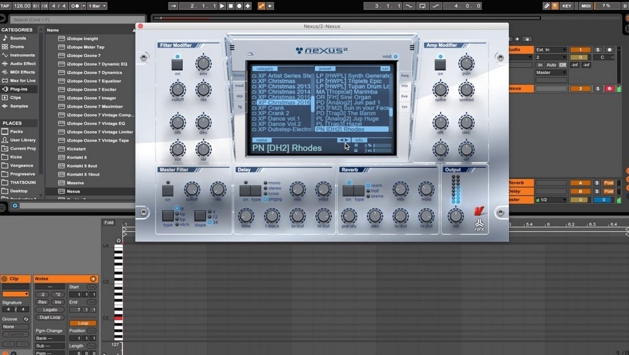Set monitor to Auto on audio track
The width and height of the screenshot is (629, 355).
coord(551,65)
